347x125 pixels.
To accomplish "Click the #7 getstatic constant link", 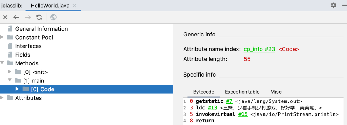I will coord(229,101).
